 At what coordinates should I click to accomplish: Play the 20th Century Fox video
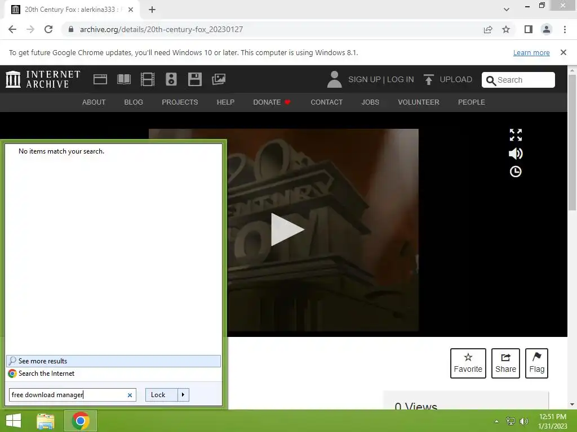287,229
